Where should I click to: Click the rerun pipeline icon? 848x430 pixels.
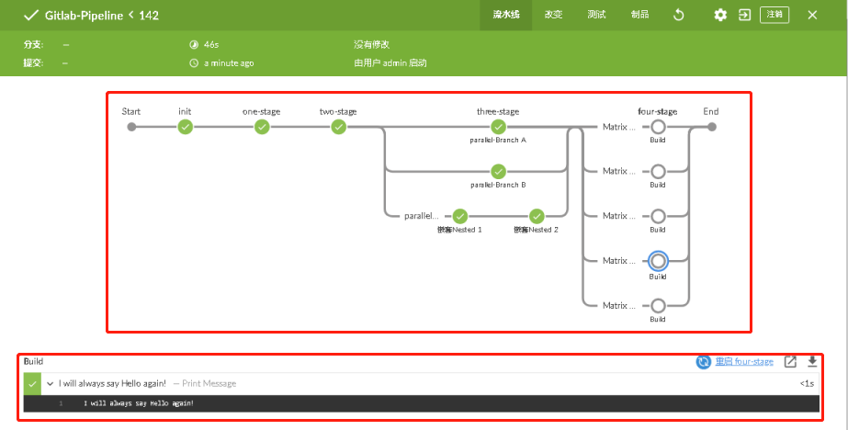(x=678, y=15)
